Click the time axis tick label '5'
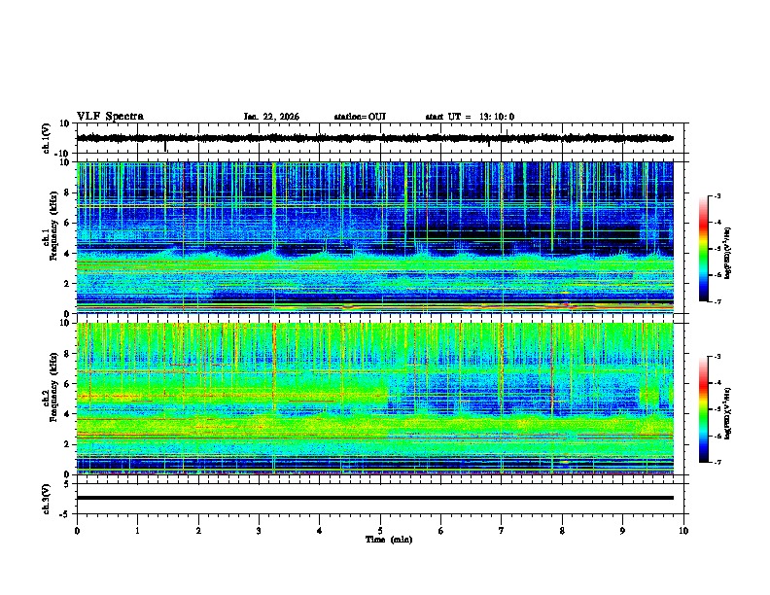The height and width of the screenshot is (595, 770). pos(380,531)
